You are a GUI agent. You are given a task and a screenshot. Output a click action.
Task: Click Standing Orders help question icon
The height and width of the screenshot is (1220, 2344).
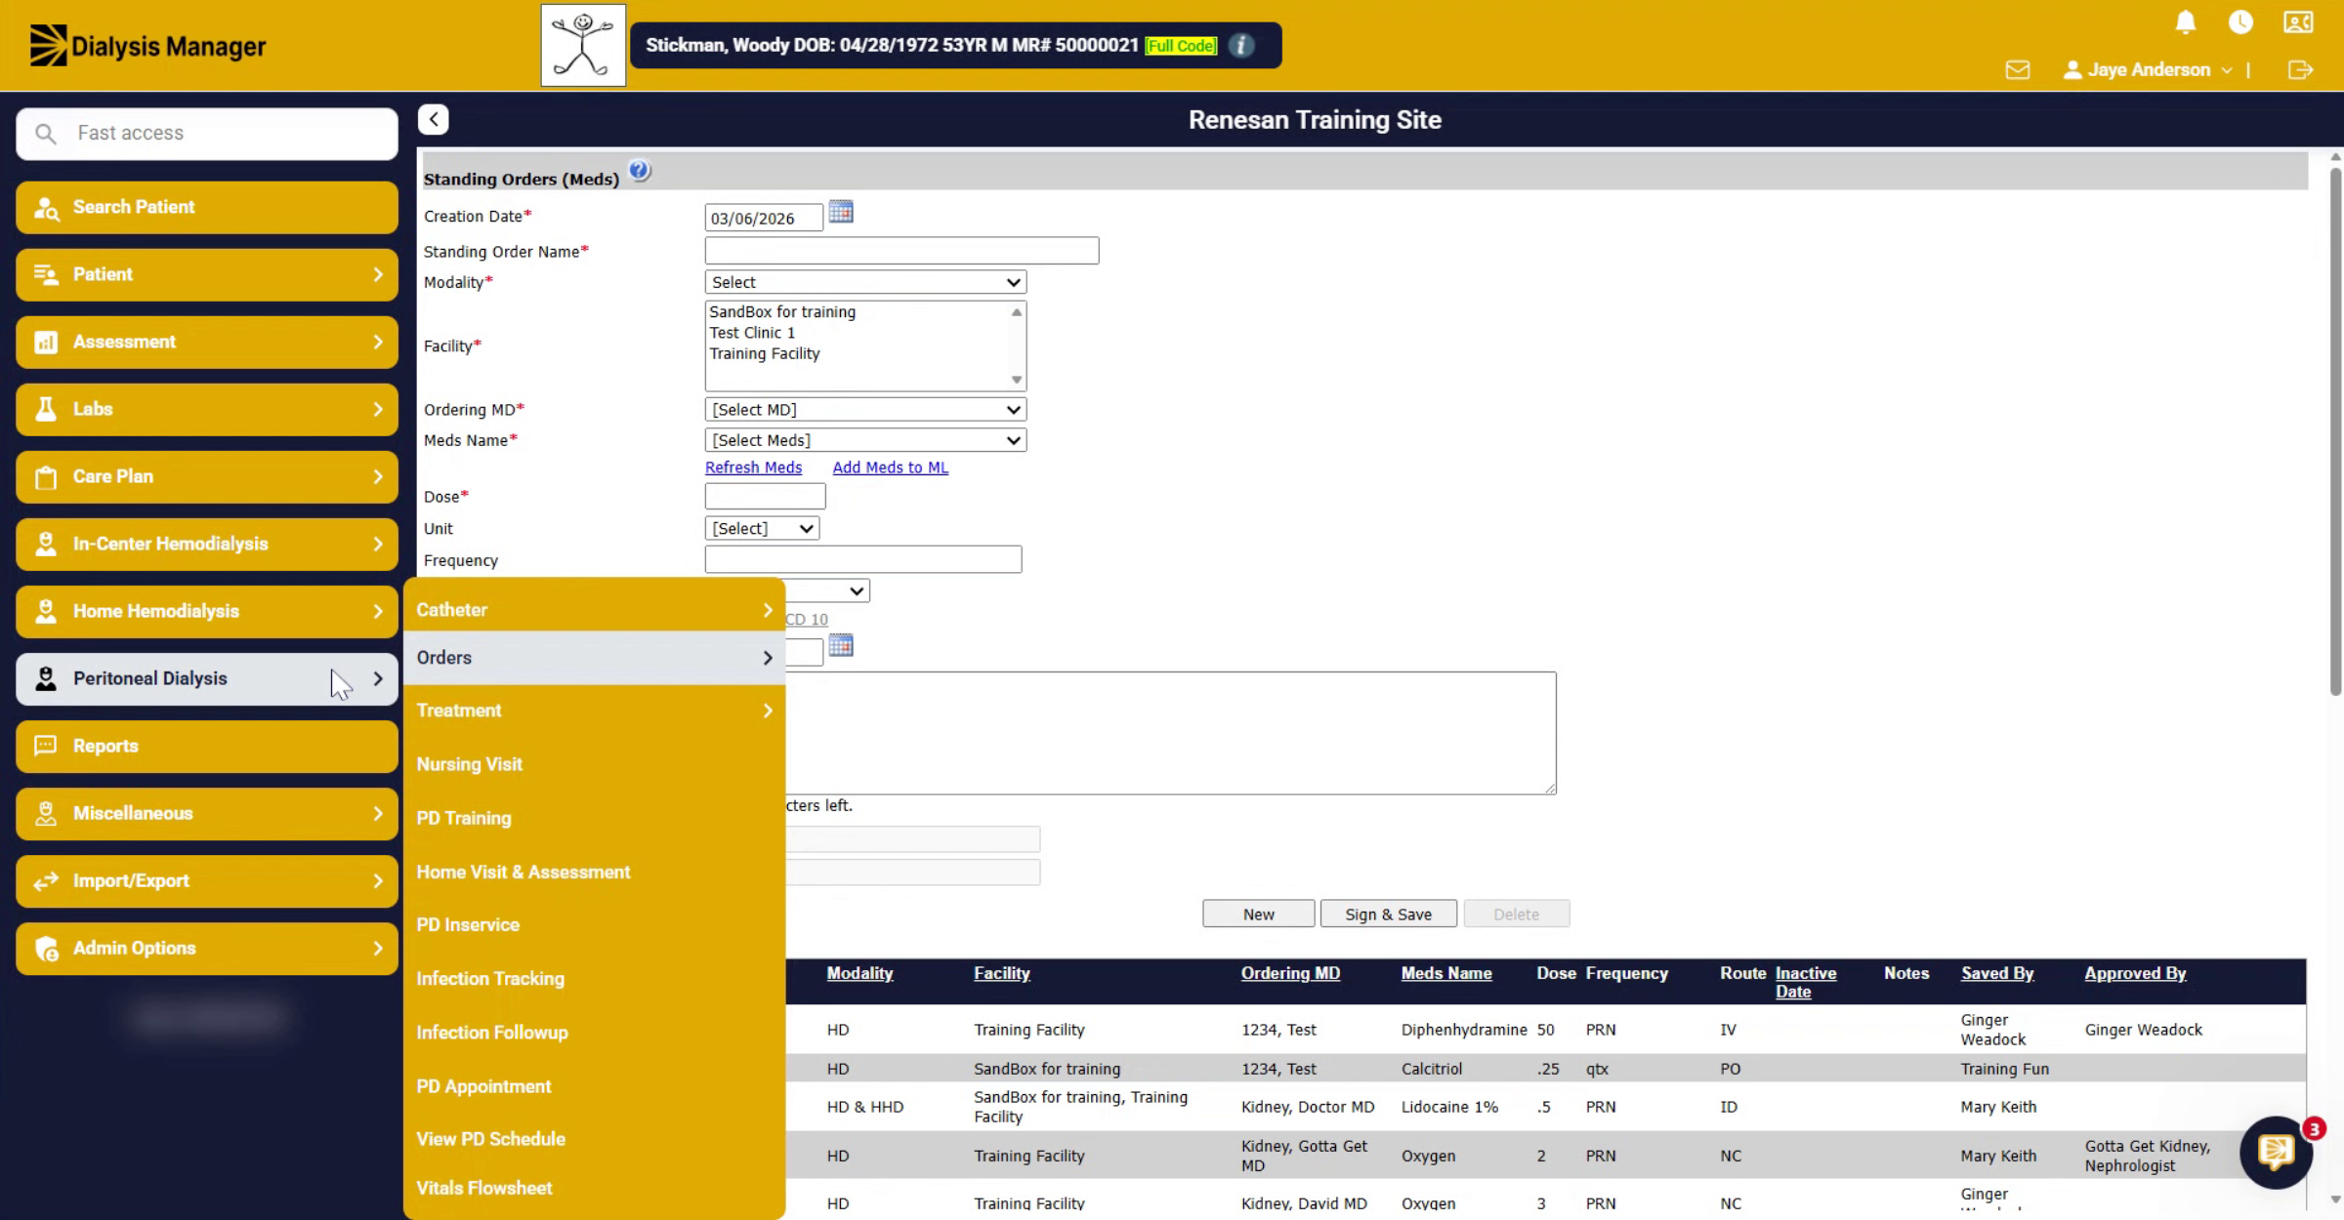(x=640, y=171)
